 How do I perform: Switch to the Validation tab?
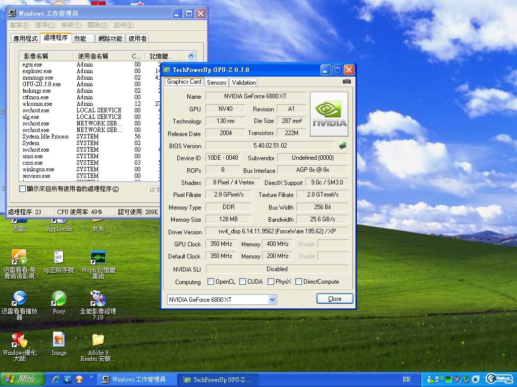coord(244,82)
